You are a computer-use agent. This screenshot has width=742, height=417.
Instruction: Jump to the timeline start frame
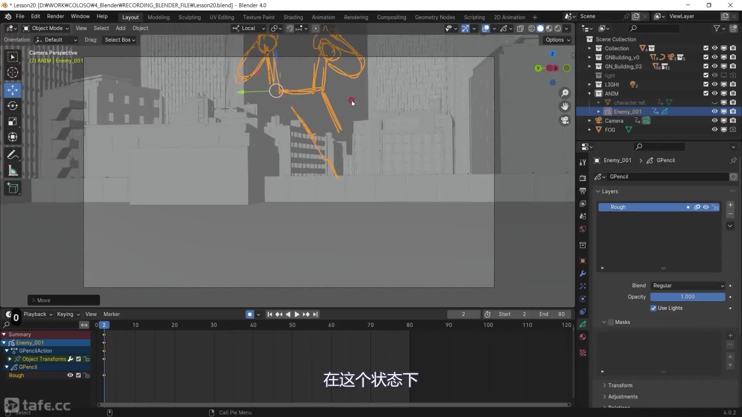click(x=270, y=314)
